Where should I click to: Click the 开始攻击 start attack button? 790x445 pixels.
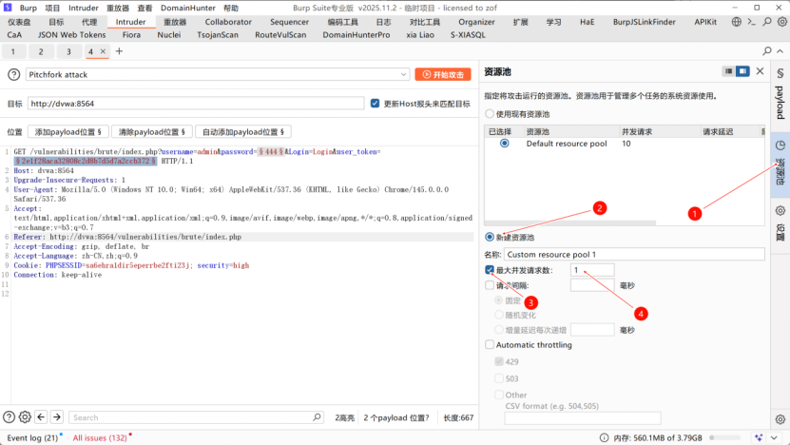tap(442, 74)
